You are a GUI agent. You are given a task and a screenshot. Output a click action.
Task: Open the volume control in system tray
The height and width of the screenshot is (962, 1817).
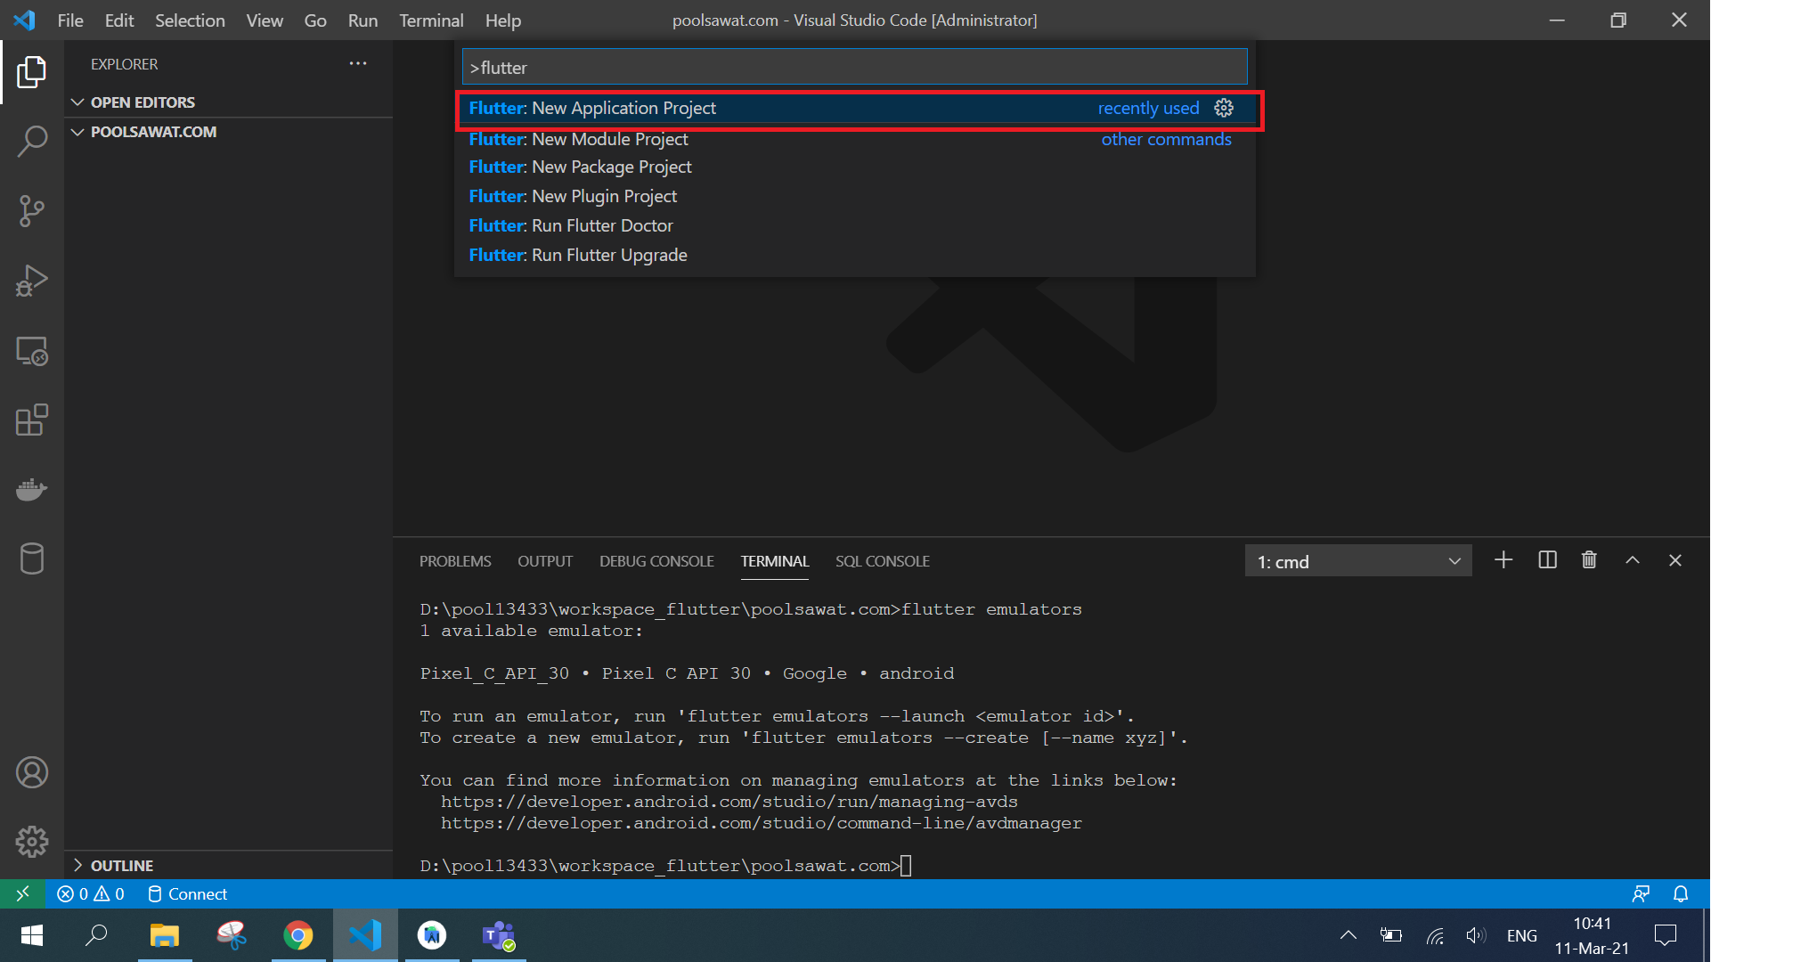[x=1476, y=935]
